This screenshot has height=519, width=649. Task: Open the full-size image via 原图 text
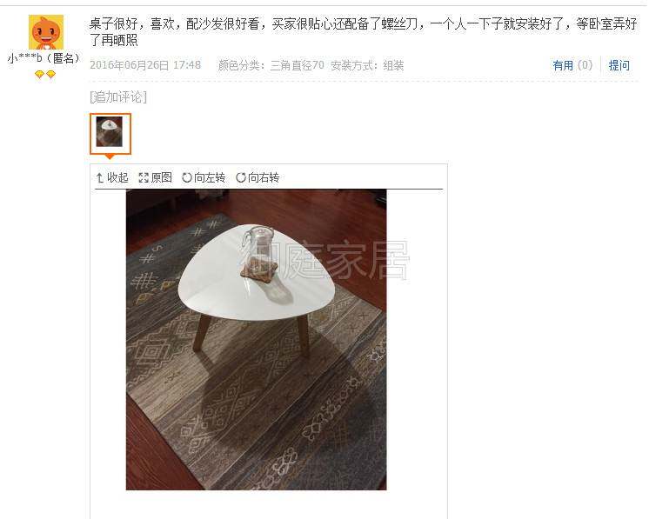[162, 178]
